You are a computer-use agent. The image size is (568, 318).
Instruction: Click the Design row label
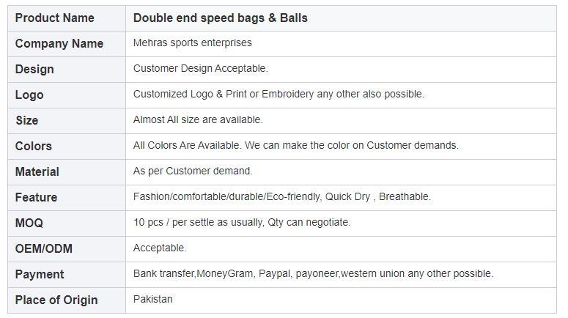click(34, 69)
